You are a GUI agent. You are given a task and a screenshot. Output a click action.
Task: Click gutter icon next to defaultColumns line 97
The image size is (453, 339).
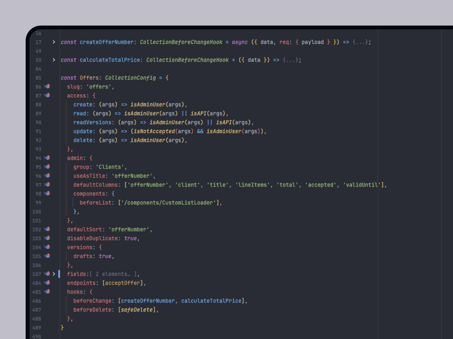[47, 185]
